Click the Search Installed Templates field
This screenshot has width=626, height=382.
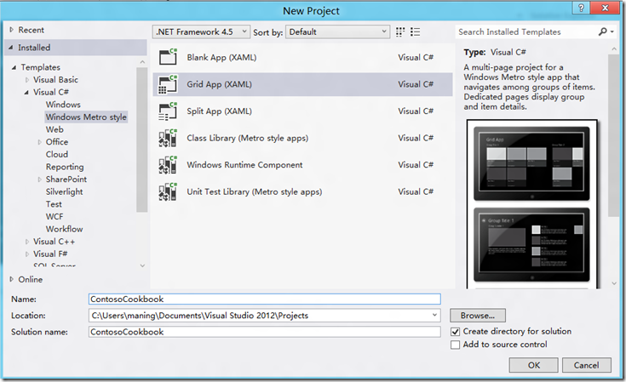pyautogui.click(x=526, y=31)
